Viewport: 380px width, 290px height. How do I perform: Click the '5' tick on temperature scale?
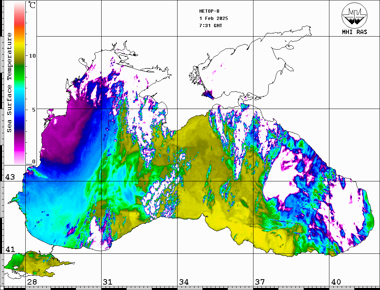coord(34,110)
